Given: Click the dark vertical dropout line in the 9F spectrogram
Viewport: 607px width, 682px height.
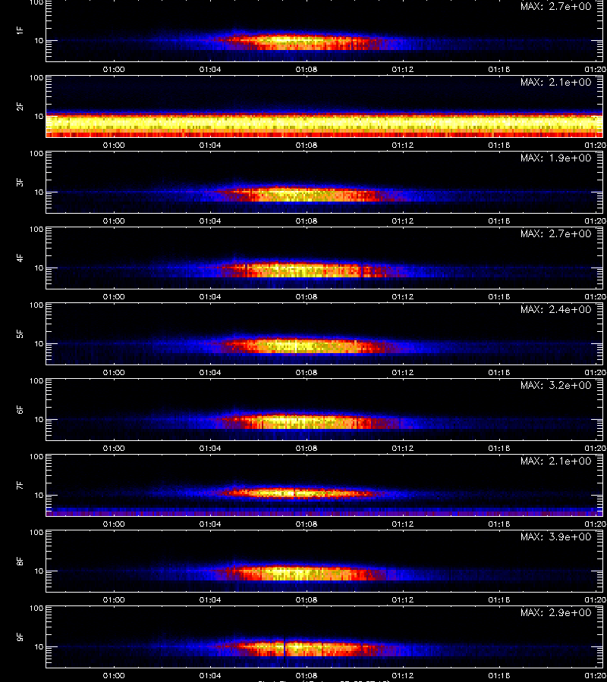Looking at the screenshot, I should pyautogui.click(x=285, y=647).
